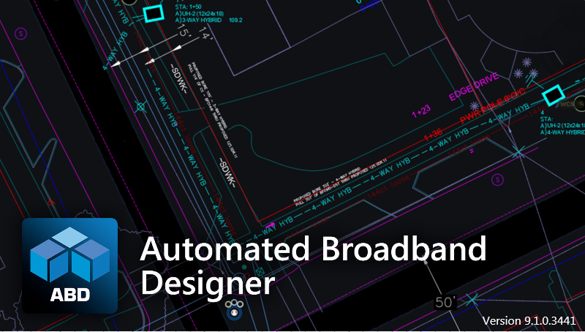Click the cyan X marker beside 50' label

[472, 299]
